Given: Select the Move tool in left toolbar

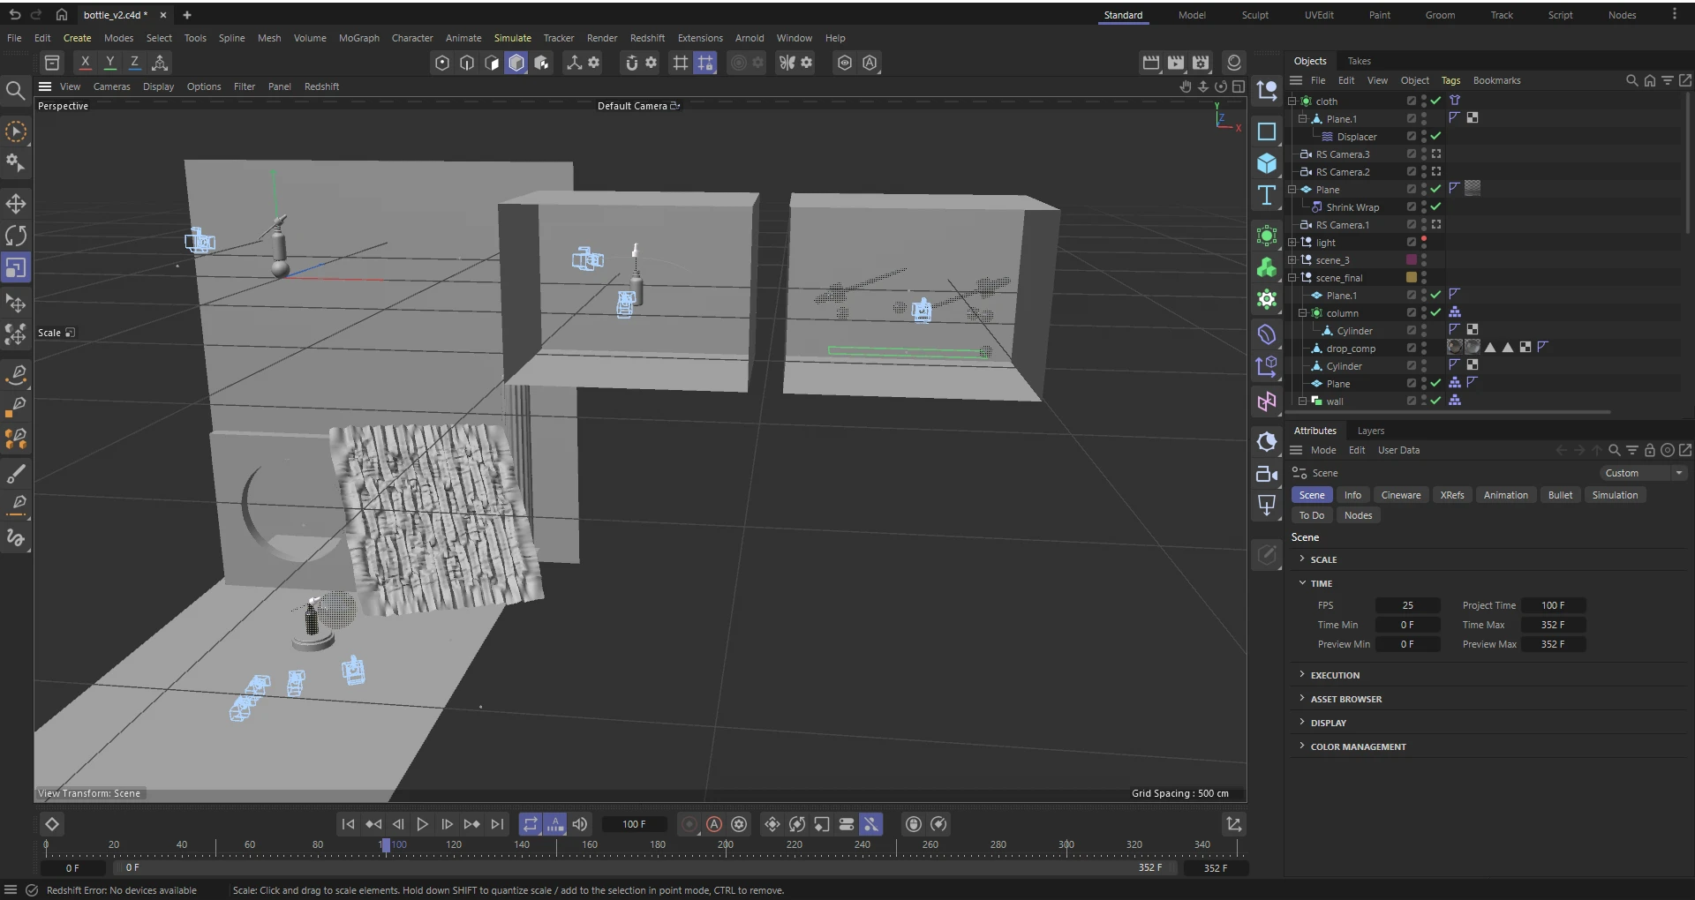Looking at the screenshot, I should click(16, 204).
